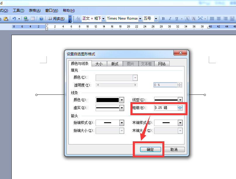The image size is (236, 179).
Task: Click the 粗细 line weight input field
Action: click(x=166, y=108)
